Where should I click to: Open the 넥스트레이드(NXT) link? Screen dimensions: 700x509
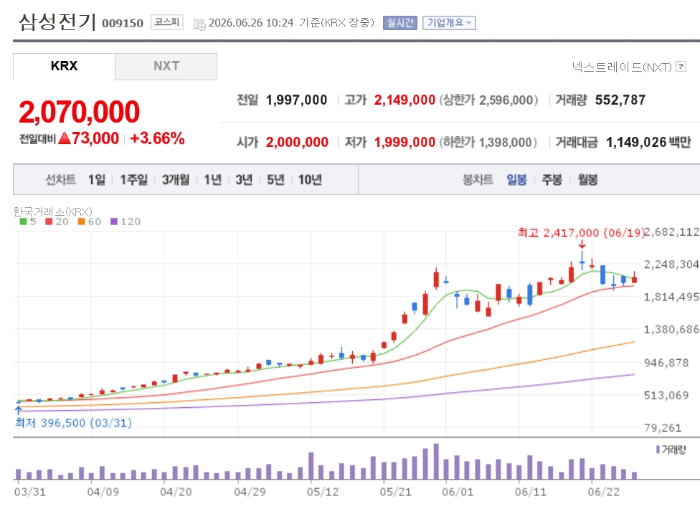622,67
